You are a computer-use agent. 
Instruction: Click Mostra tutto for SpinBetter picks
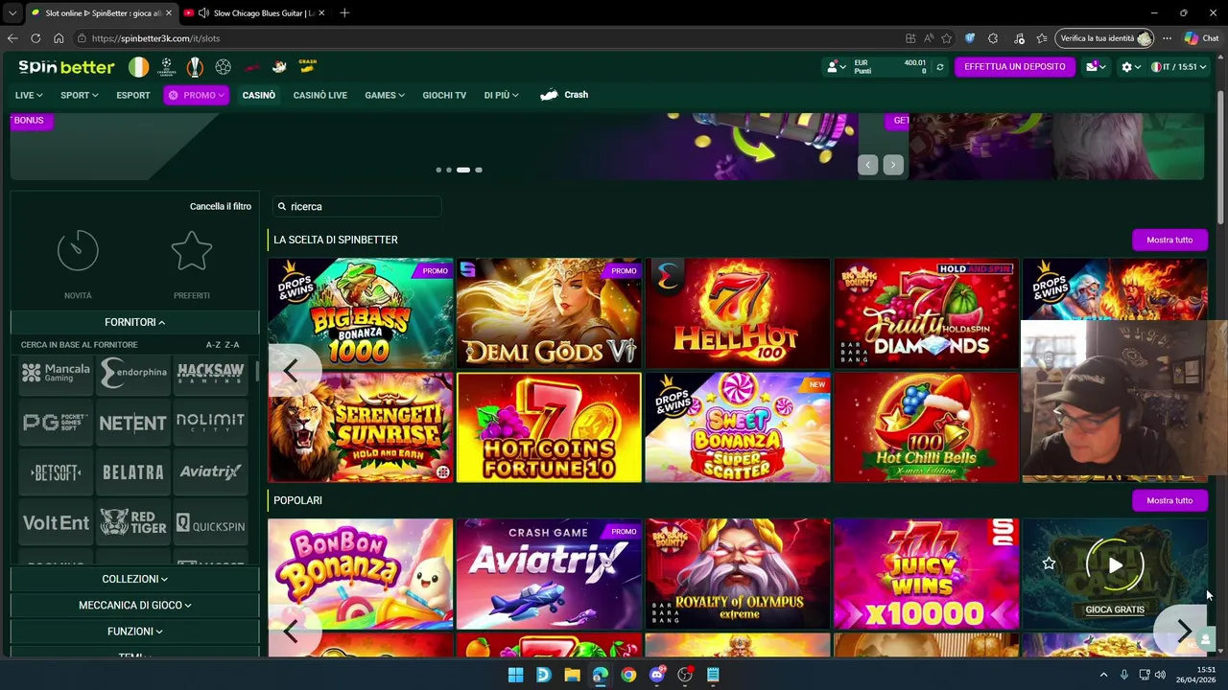1169,240
